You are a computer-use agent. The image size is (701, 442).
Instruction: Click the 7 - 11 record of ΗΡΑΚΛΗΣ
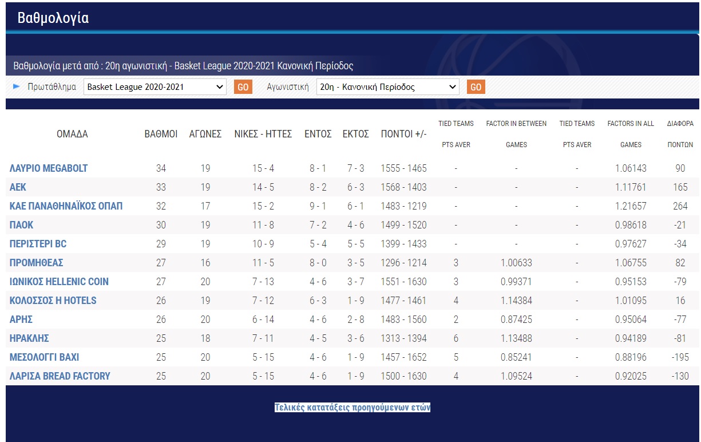click(x=263, y=338)
